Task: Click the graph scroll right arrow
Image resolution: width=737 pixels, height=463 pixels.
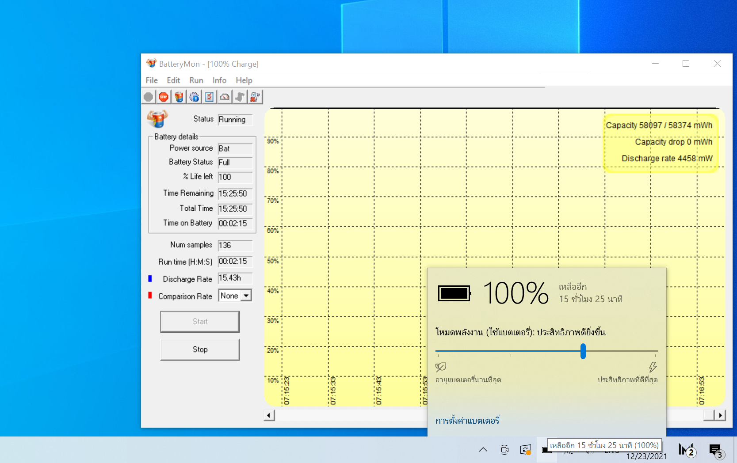Action: click(x=721, y=415)
